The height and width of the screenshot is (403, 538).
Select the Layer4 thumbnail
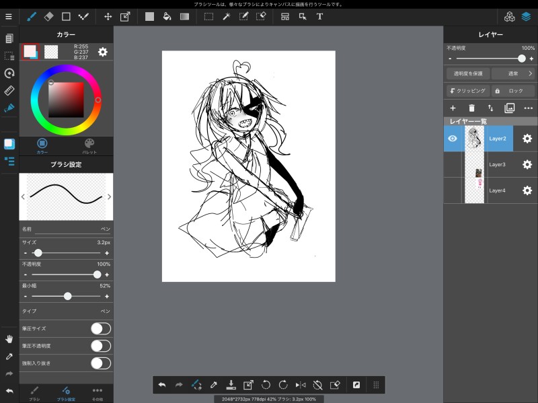[x=474, y=190]
